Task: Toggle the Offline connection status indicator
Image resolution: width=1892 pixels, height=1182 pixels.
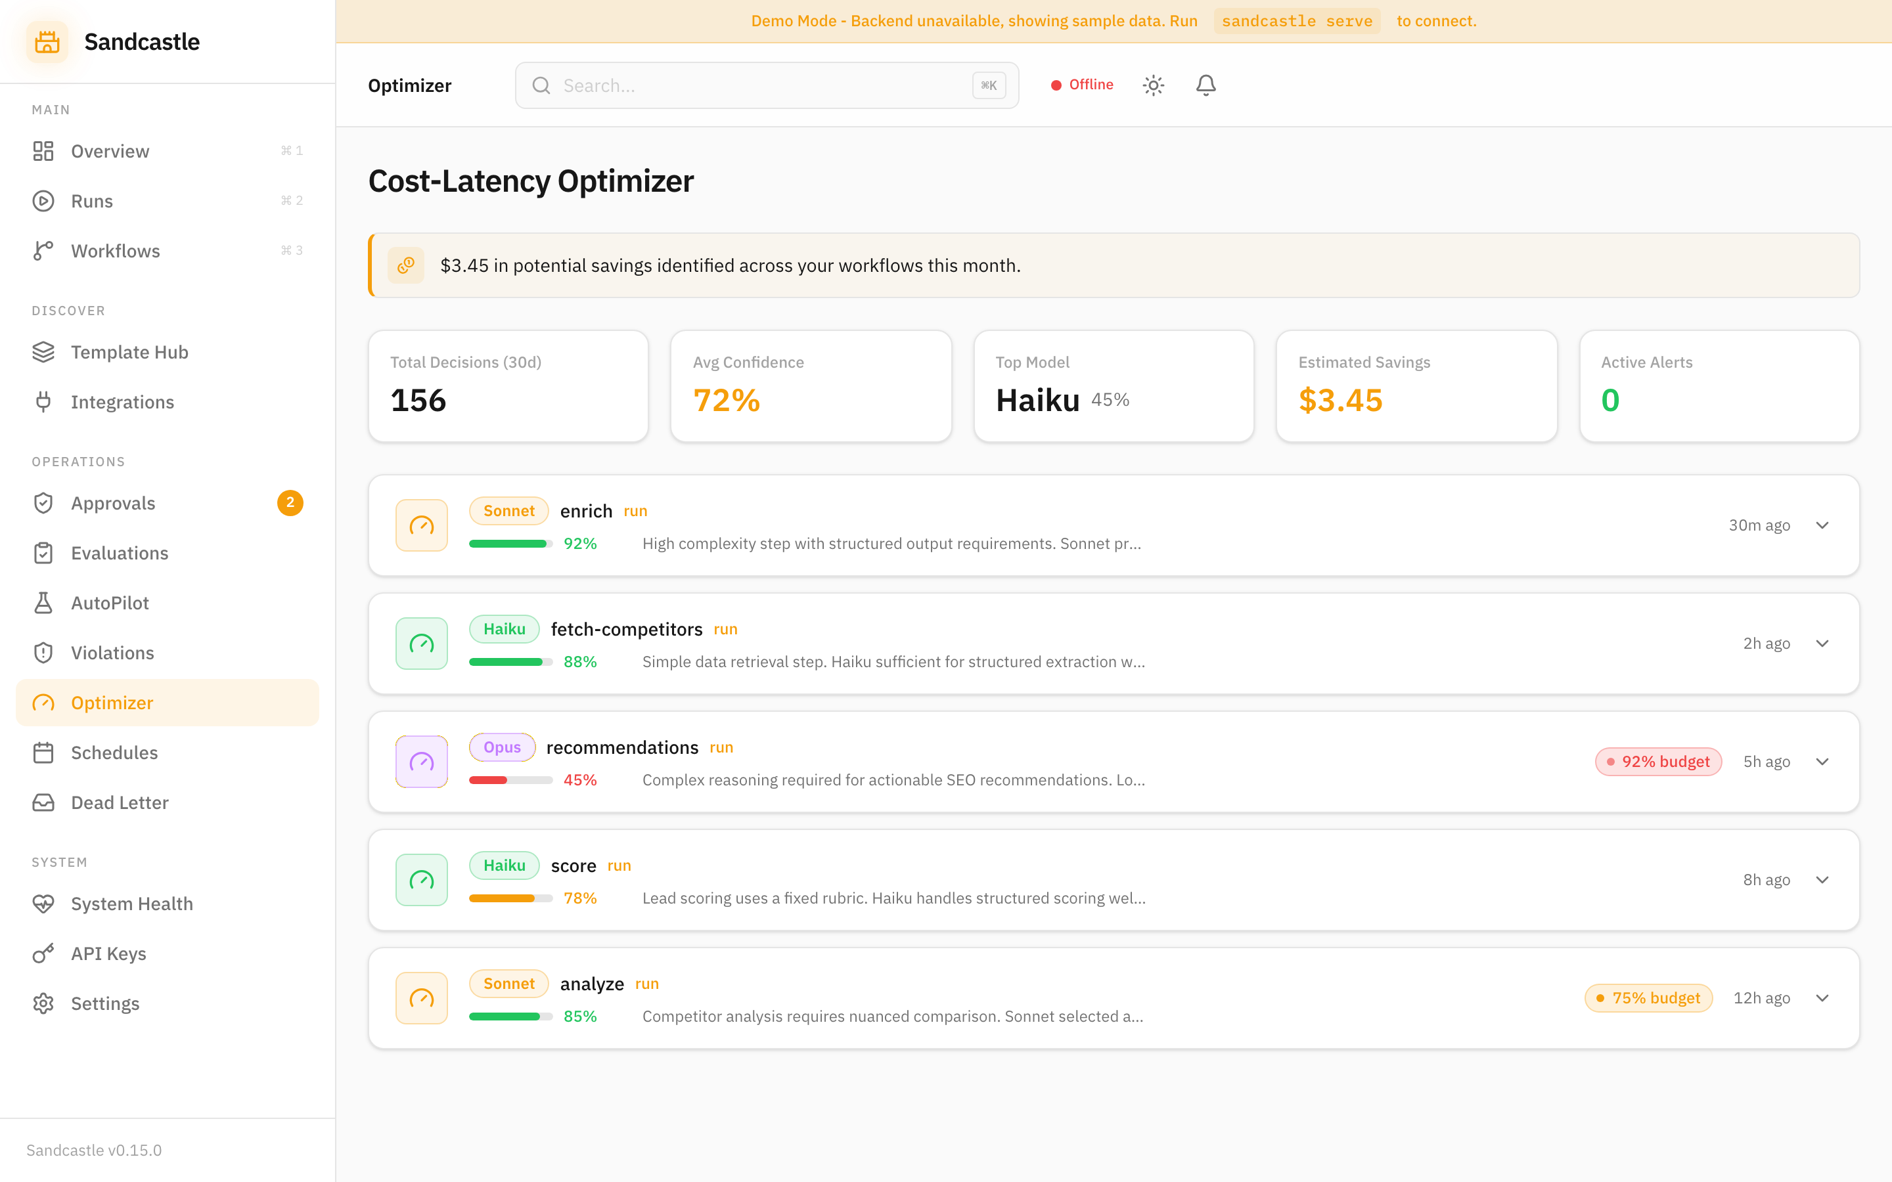Action: [1082, 85]
